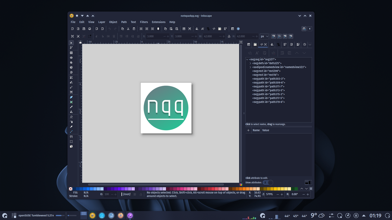Open the File menu
The image size is (392, 220).
pyautogui.click(x=73, y=22)
